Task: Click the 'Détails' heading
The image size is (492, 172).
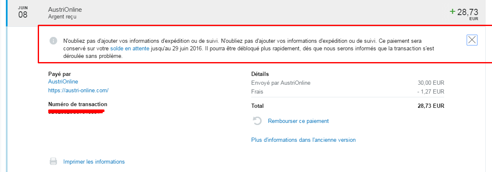Action: click(260, 74)
